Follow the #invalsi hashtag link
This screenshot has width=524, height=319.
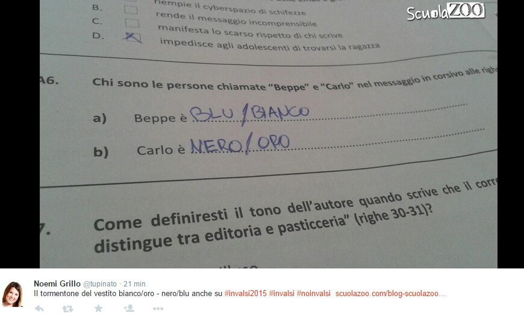point(282,294)
